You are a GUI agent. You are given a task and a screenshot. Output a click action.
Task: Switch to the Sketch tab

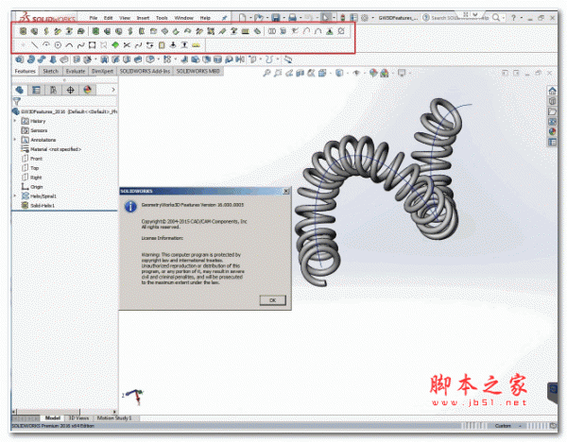pos(51,71)
